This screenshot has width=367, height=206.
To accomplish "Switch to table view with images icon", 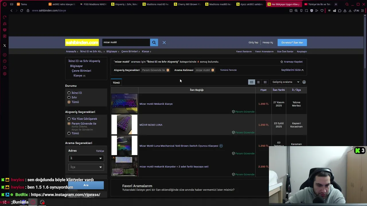I will (x=251, y=82).
